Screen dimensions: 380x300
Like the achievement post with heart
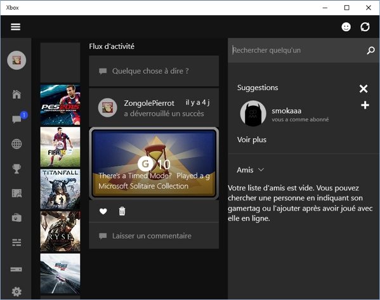pyautogui.click(x=103, y=211)
